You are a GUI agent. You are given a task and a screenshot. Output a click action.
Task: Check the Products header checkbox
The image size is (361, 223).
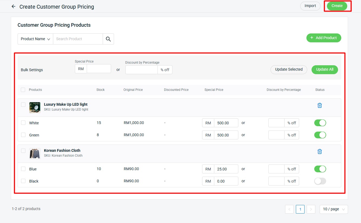click(23, 90)
